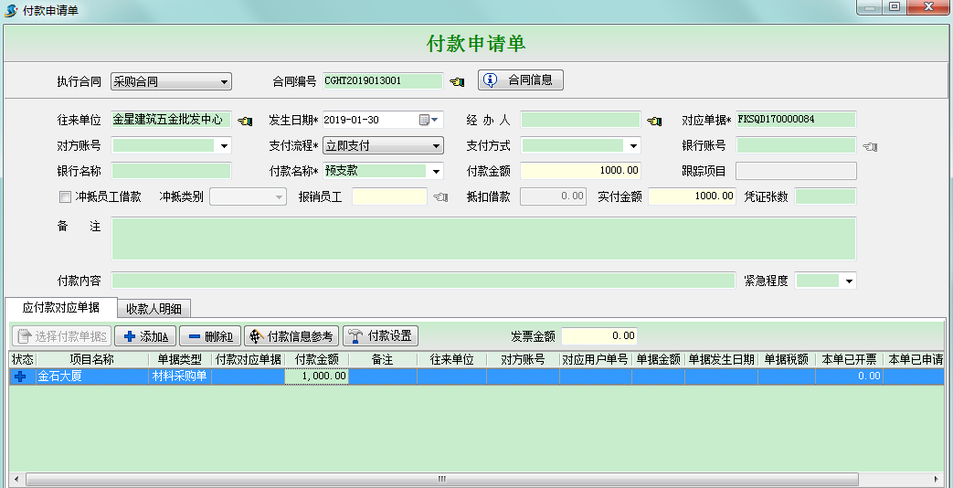This screenshot has width=953, height=488.
Task: Open the 执行合同 dropdown showing 采购合同
Action: point(172,80)
